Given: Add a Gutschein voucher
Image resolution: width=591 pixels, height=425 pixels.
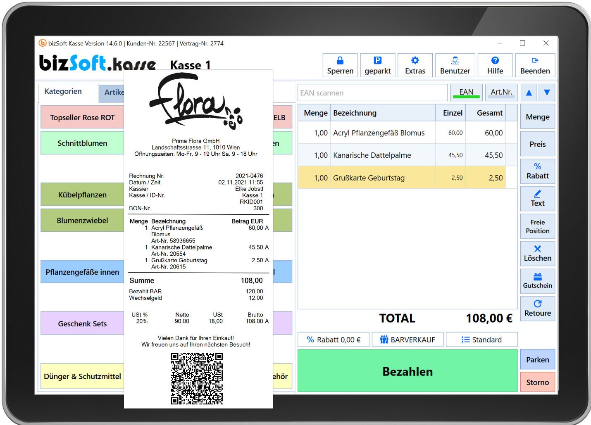Looking at the screenshot, I should click(537, 281).
